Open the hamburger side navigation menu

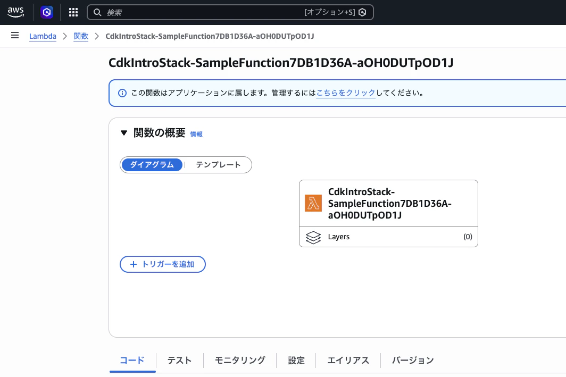point(15,35)
